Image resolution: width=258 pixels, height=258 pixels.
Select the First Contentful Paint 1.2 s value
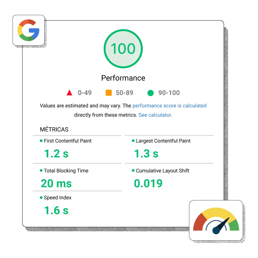pyautogui.click(x=56, y=154)
